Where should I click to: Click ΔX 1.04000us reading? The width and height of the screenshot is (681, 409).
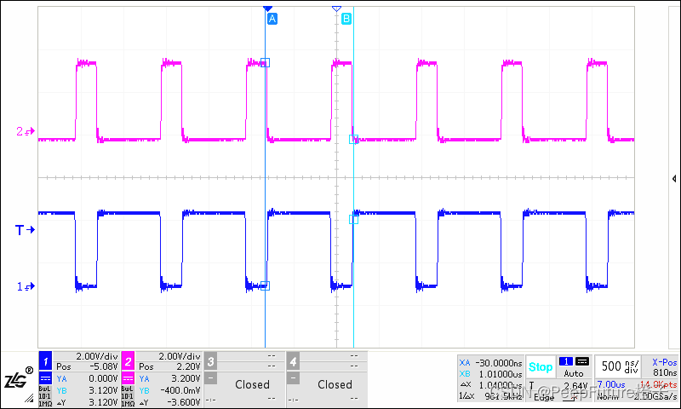[491, 385]
